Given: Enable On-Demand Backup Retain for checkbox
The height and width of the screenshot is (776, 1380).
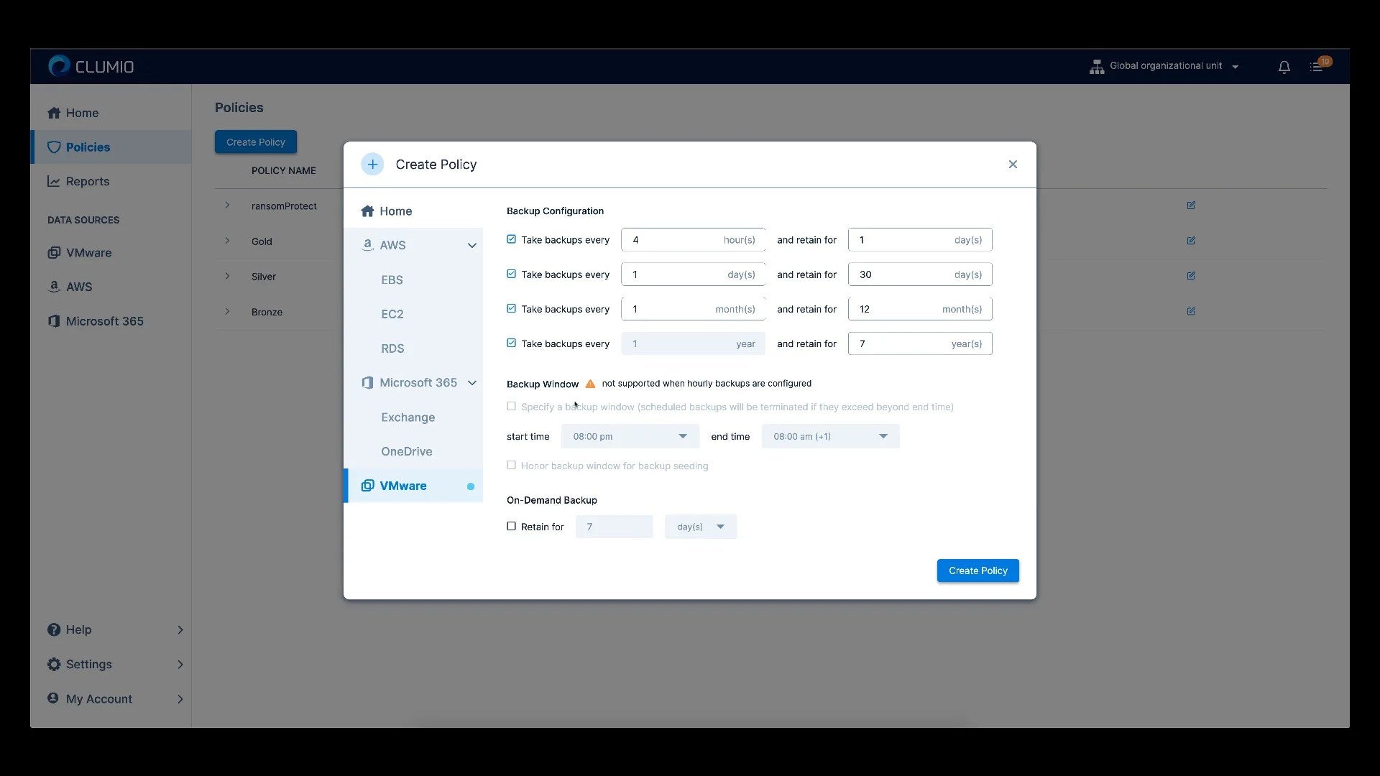Looking at the screenshot, I should click(511, 526).
